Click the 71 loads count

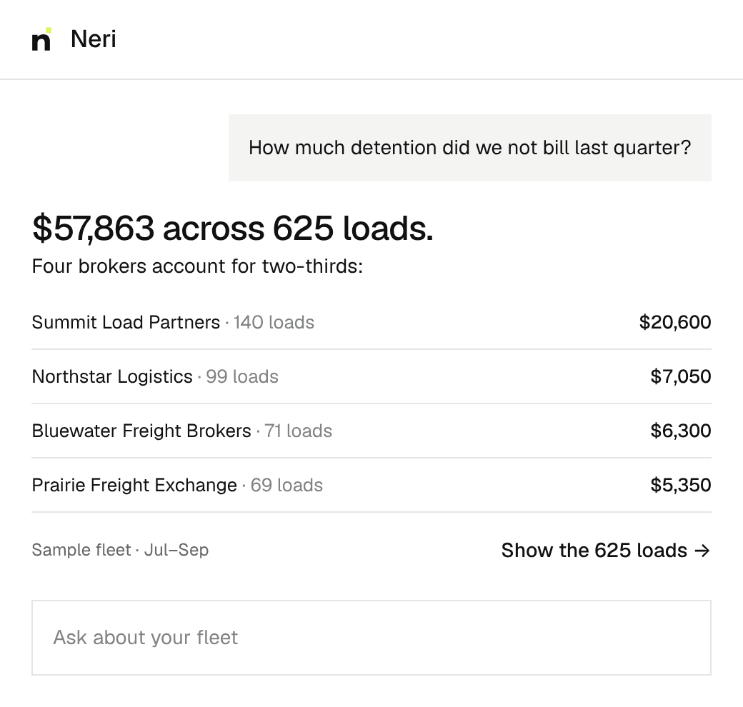pos(298,431)
